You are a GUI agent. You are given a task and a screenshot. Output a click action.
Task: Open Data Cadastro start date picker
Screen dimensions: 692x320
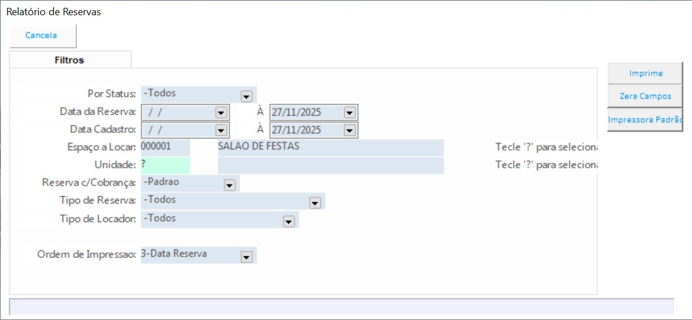point(221,130)
